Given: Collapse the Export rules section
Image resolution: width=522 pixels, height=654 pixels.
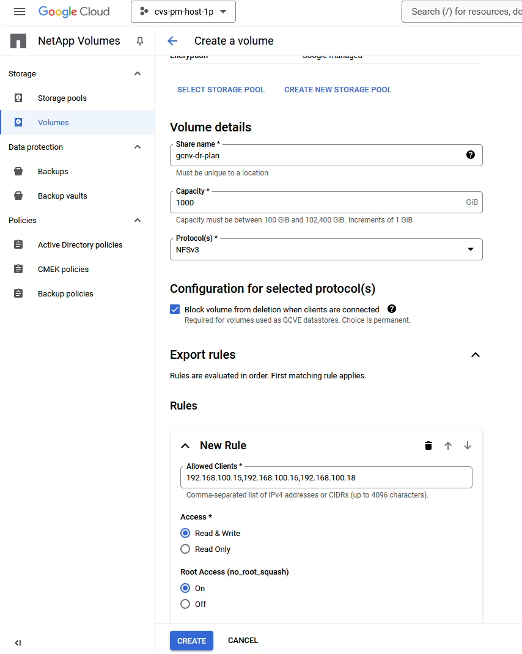Looking at the screenshot, I should pyautogui.click(x=475, y=355).
